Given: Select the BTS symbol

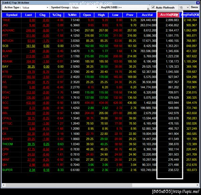Looking at the screenshot, I should click(x=5, y=129).
